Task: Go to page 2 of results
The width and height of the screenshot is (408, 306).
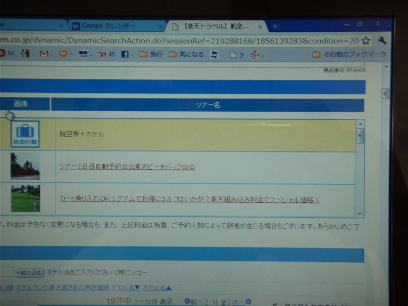Action: coord(224,302)
